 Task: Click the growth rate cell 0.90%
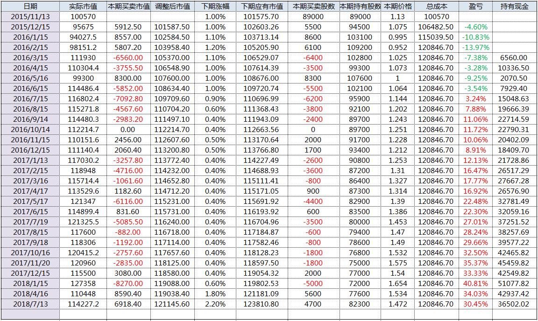(x=215, y=99)
